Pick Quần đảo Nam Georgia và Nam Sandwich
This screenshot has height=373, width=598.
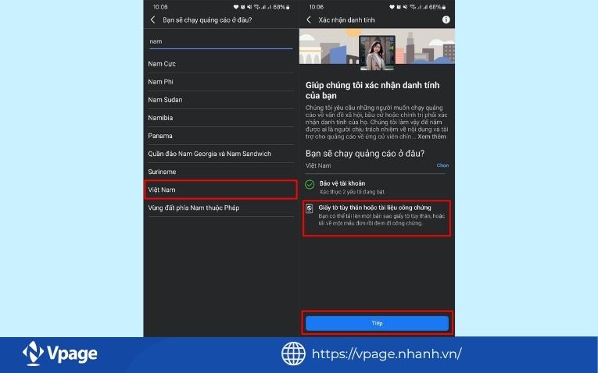pos(209,154)
